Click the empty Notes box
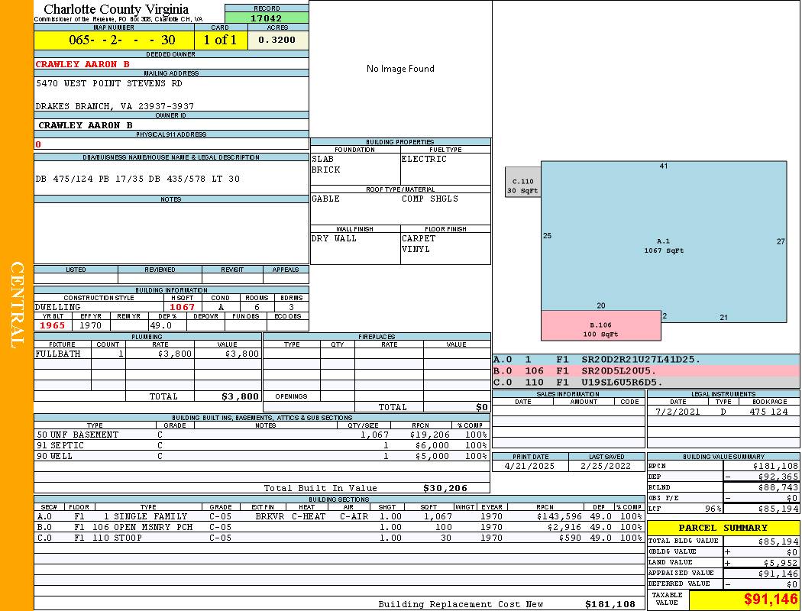 (x=171, y=233)
